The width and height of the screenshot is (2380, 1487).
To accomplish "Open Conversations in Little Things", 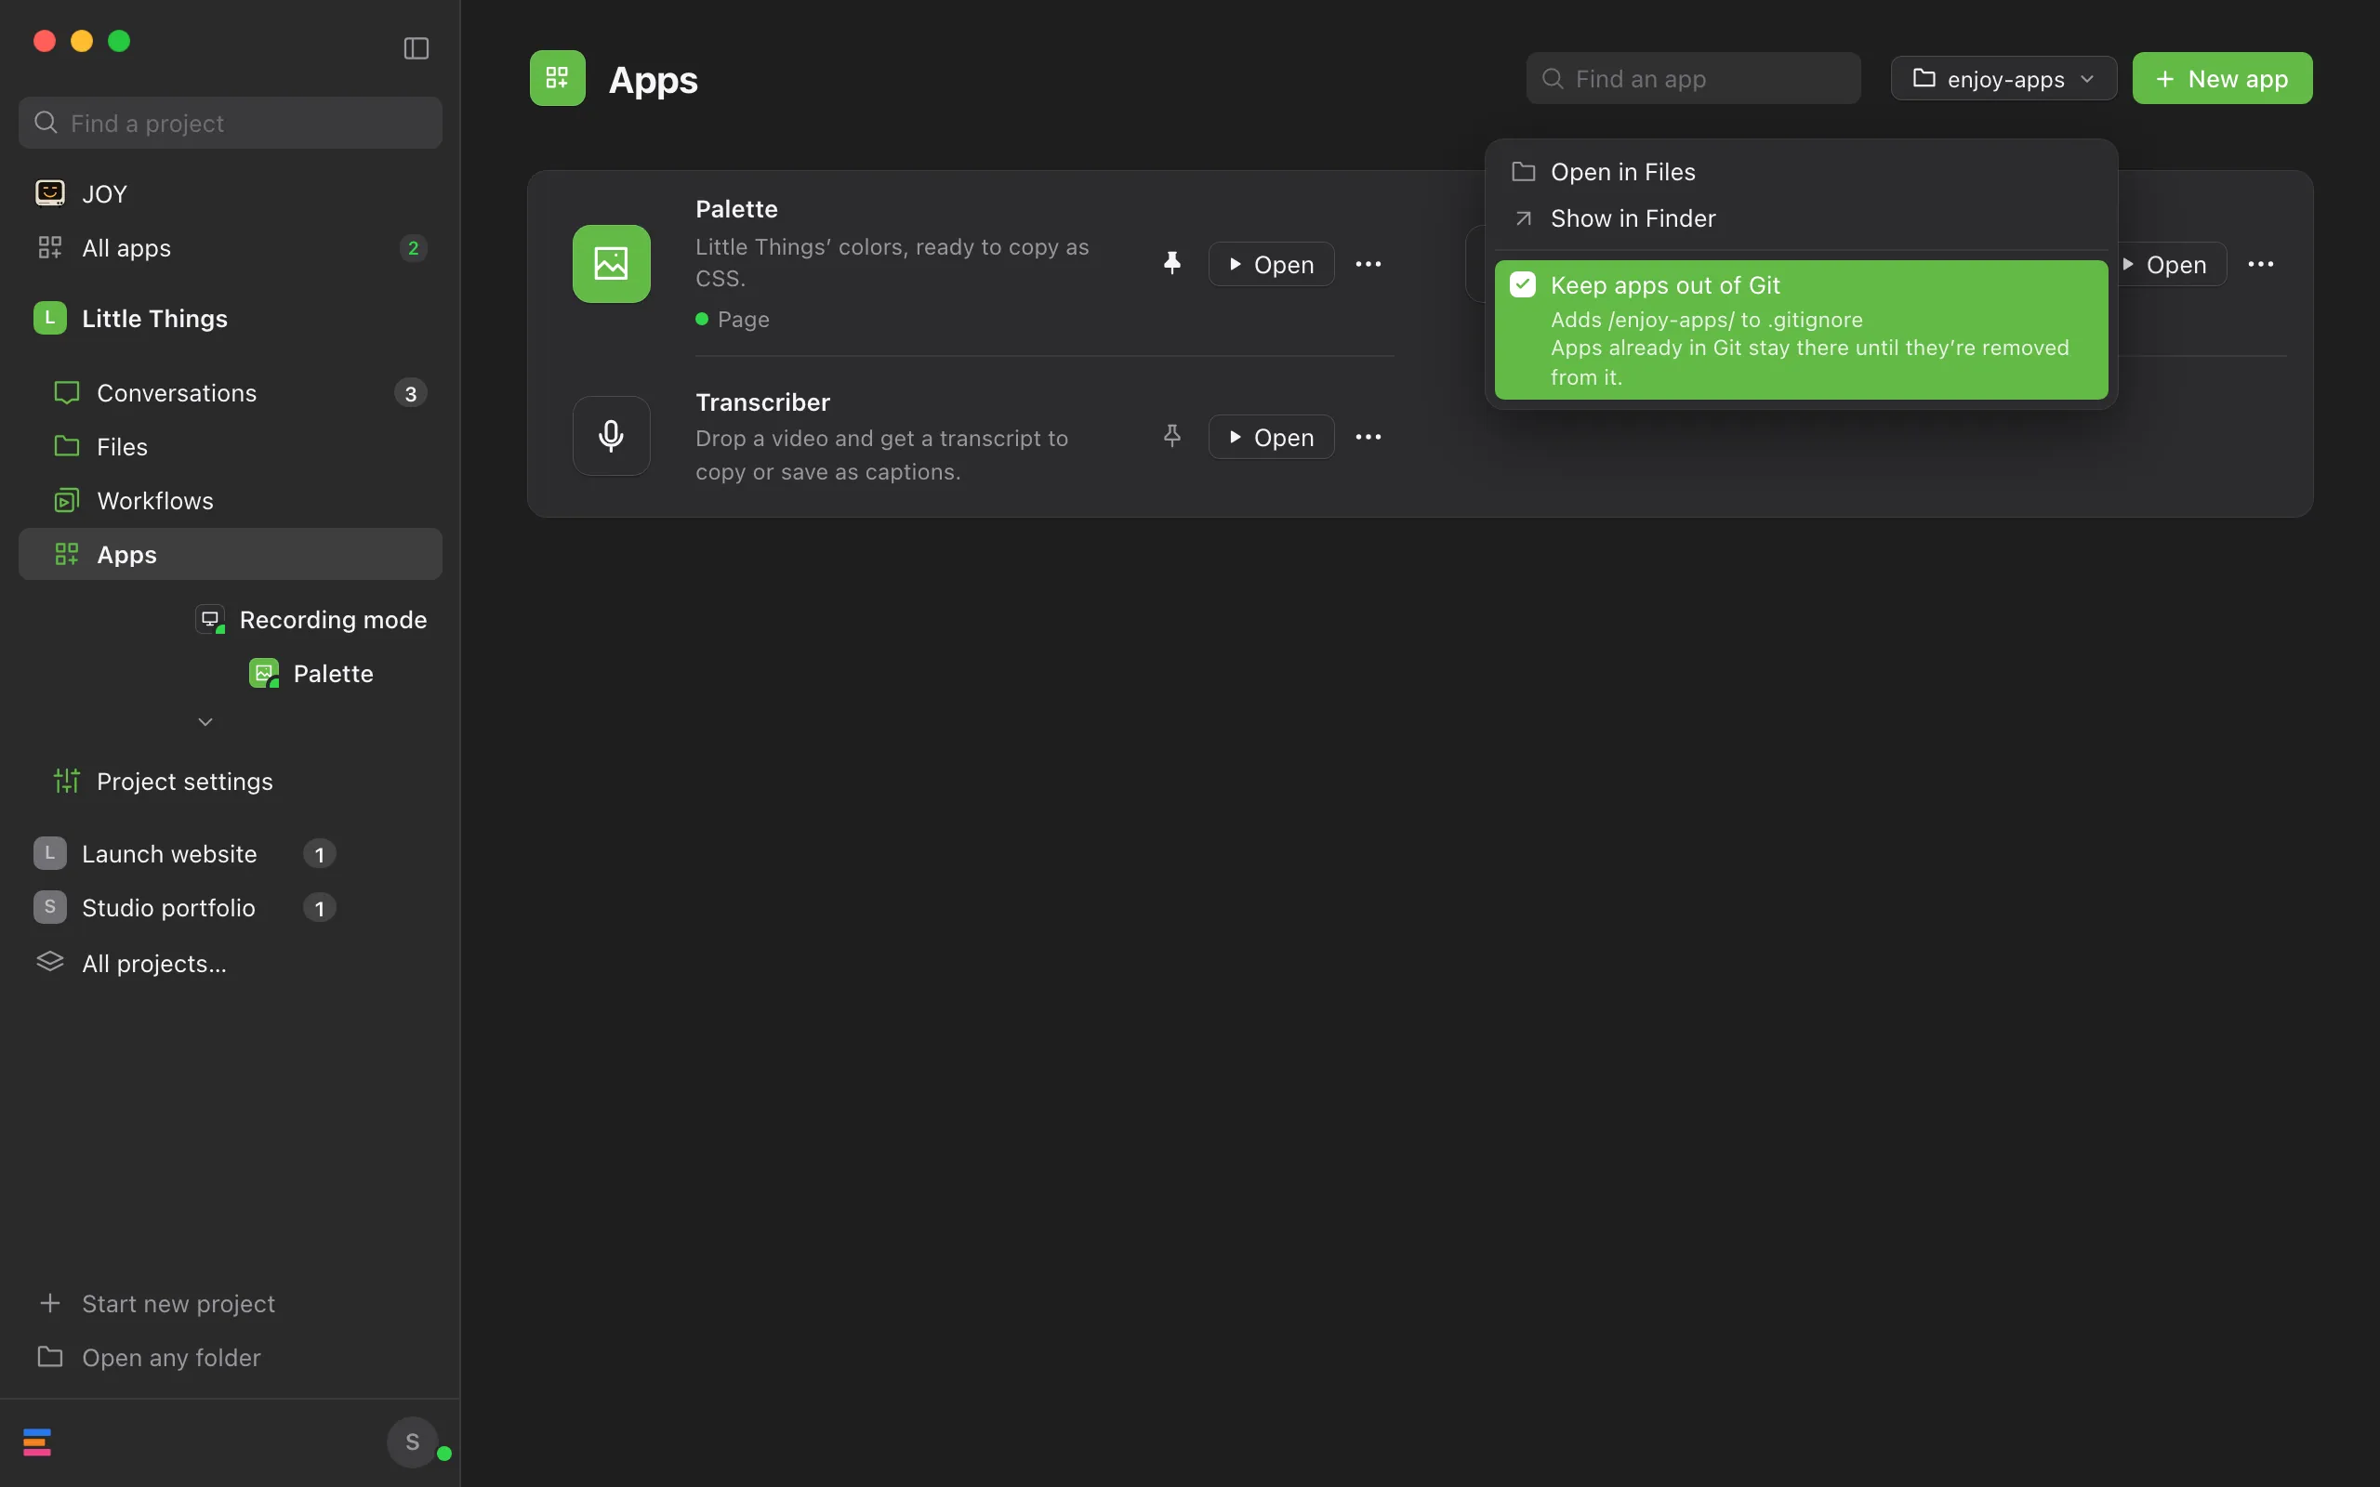I will click(x=231, y=393).
